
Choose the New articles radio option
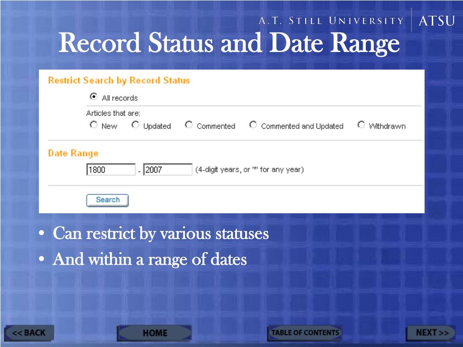[94, 125]
